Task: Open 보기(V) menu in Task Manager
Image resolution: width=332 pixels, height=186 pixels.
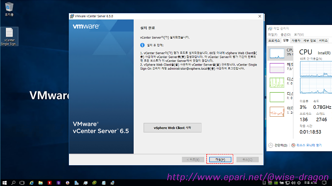Action: [x=299, y=34]
